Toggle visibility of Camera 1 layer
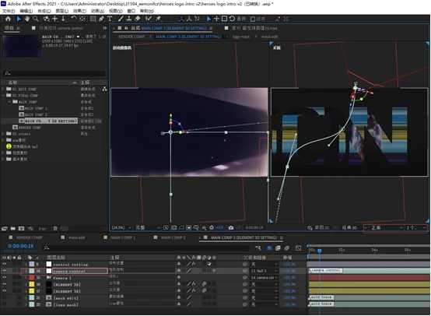This screenshot has width=431, height=316. point(4,278)
